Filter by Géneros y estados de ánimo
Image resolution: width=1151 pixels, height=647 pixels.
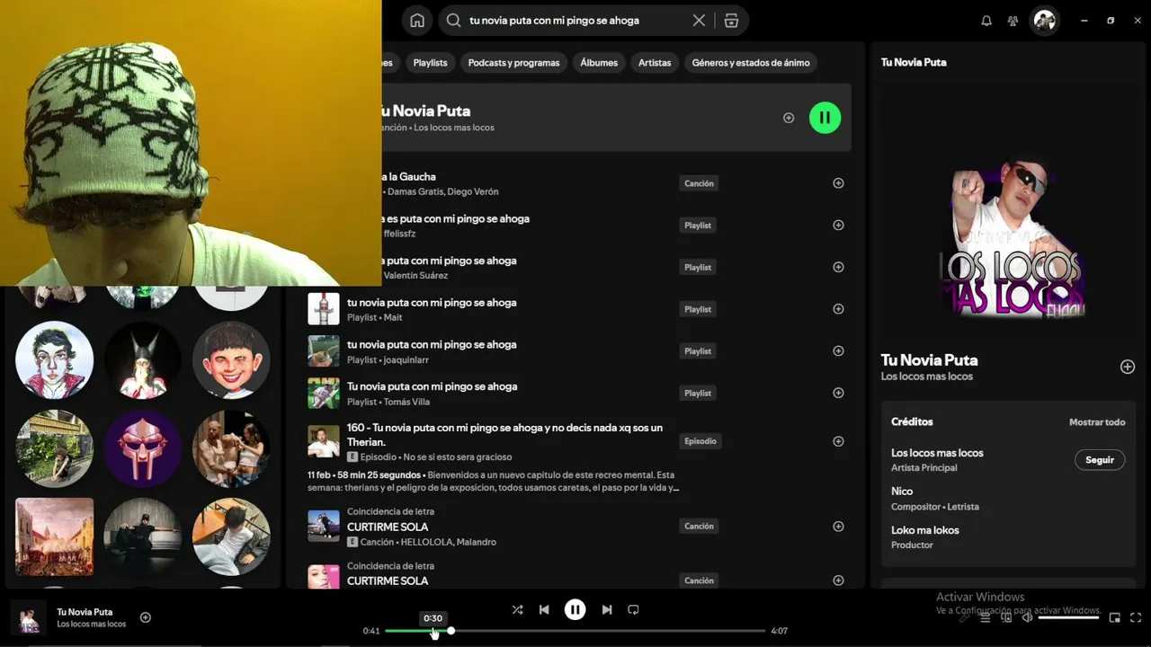(x=751, y=63)
